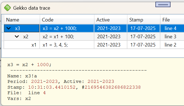184x106 pixels.
Task: Collapse the x2 tree row
Action: coord(17,37)
